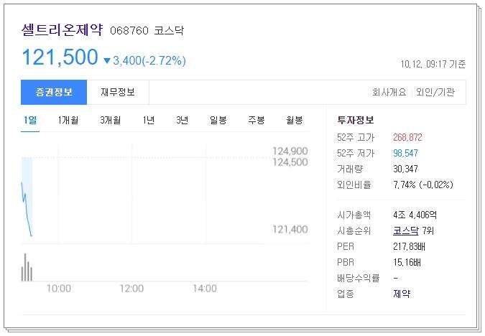Select the 3년 chart period
The height and width of the screenshot is (336, 485).
[x=183, y=120]
